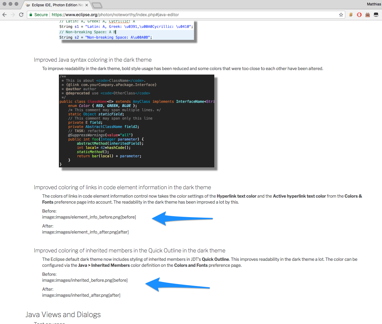Click the light theme String code snippet image
The image size is (382, 324).
point(126,30)
